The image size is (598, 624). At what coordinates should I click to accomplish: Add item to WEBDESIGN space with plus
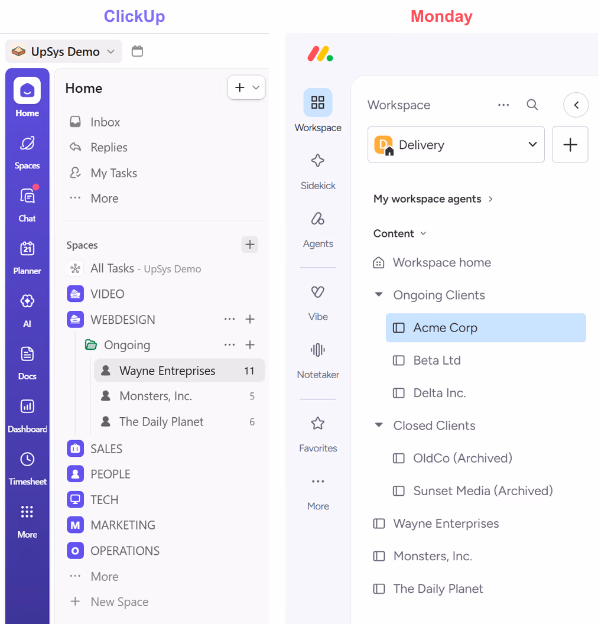pos(250,319)
